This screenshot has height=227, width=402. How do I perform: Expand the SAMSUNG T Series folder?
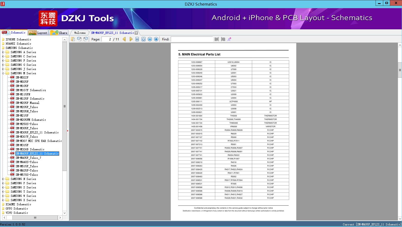tap(3, 192)
